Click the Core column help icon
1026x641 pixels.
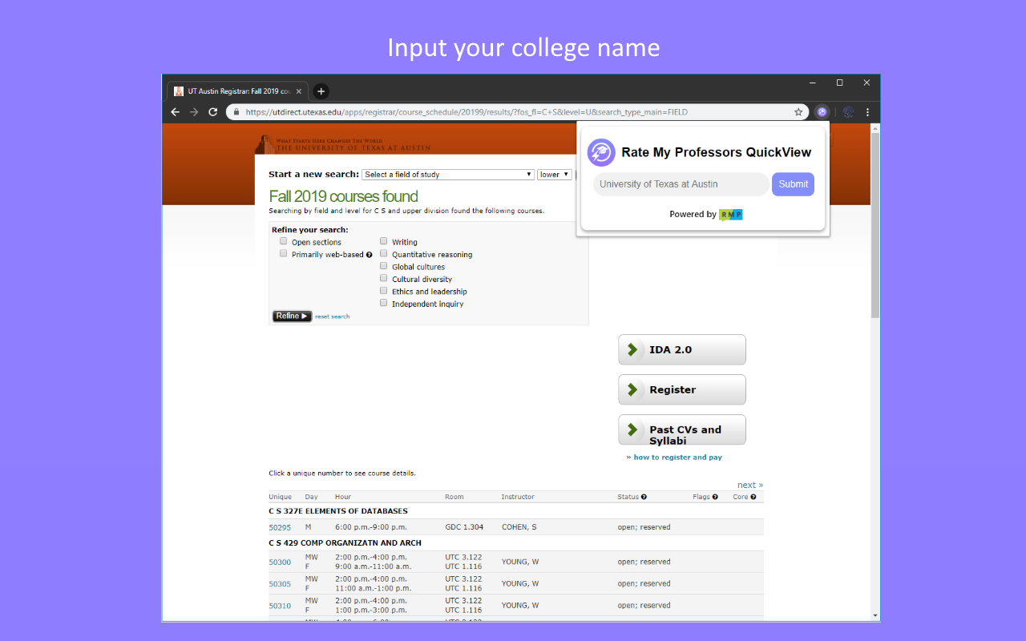tap(753, 497)
